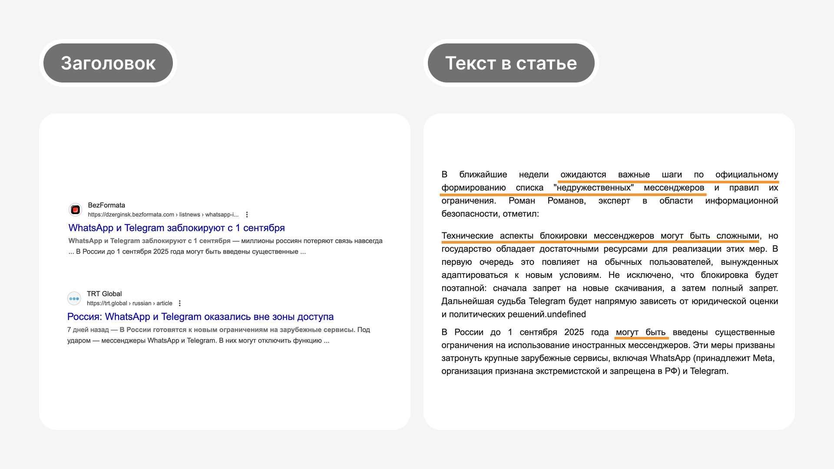Open the 'Россия: WhatsApp и Telegram оказались вне зоны доступа' link
This screenshot has width=834, height=469.
point(200,317)
